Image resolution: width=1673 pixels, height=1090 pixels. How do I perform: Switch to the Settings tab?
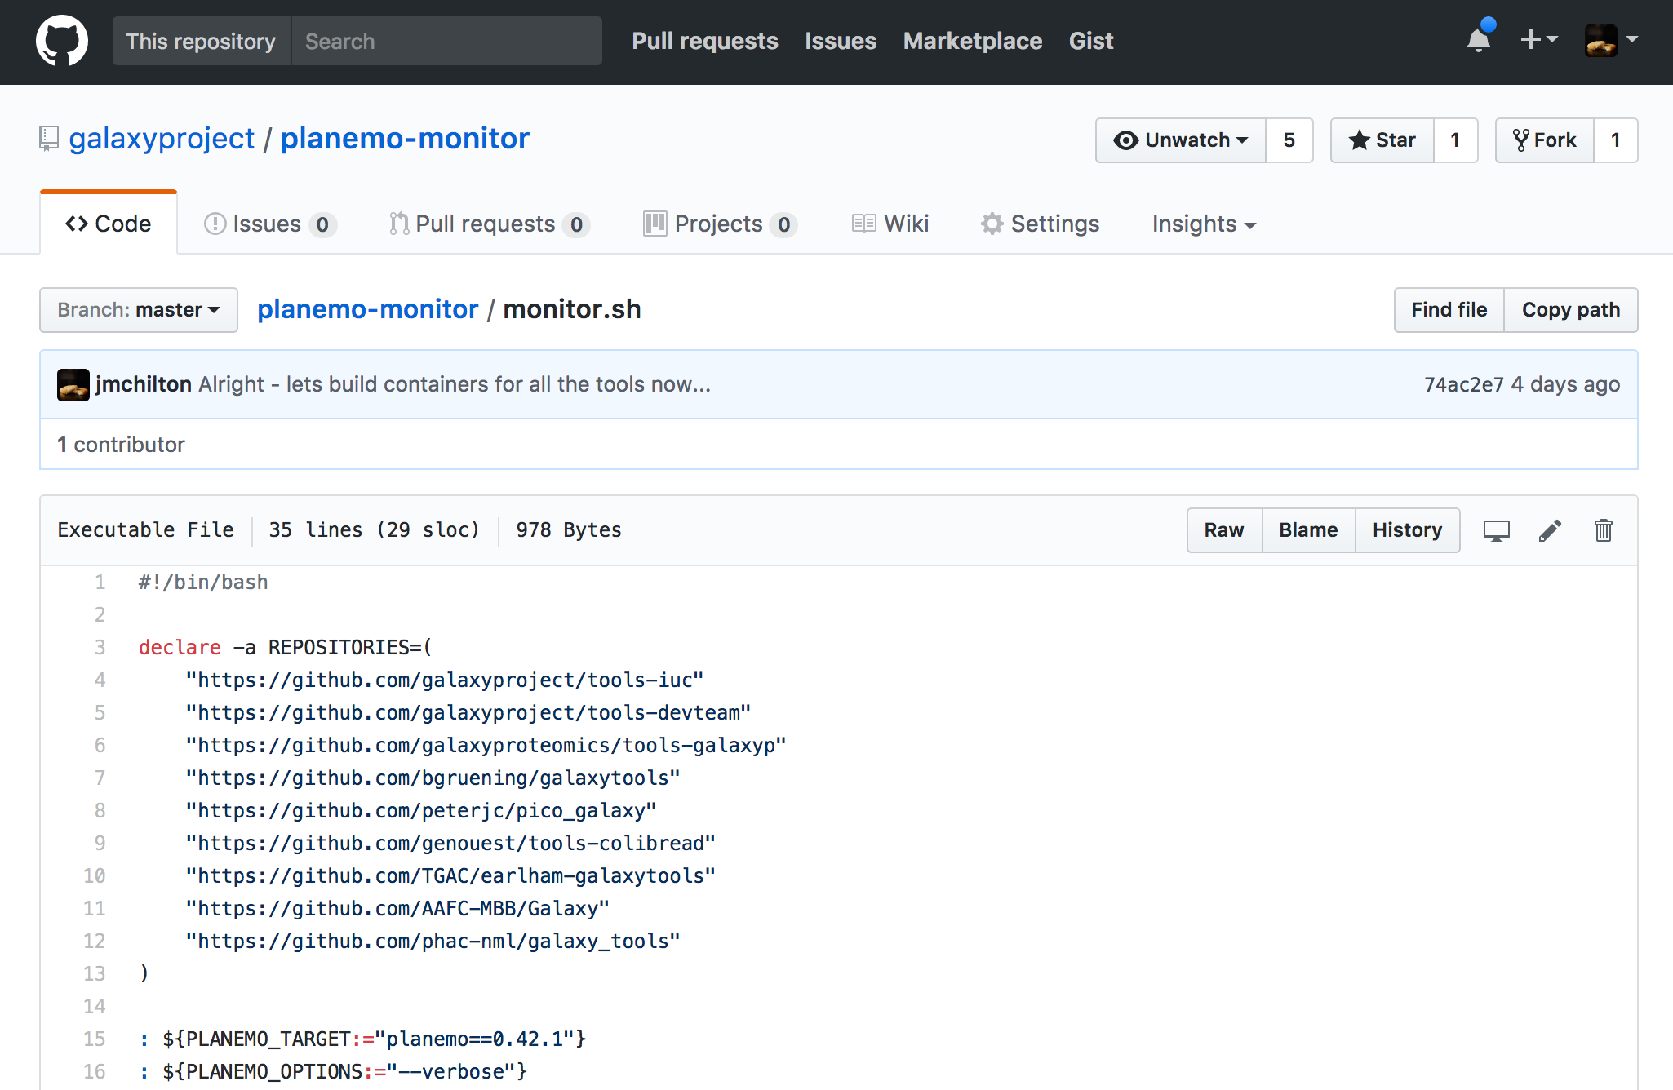tap(1041, 224)
